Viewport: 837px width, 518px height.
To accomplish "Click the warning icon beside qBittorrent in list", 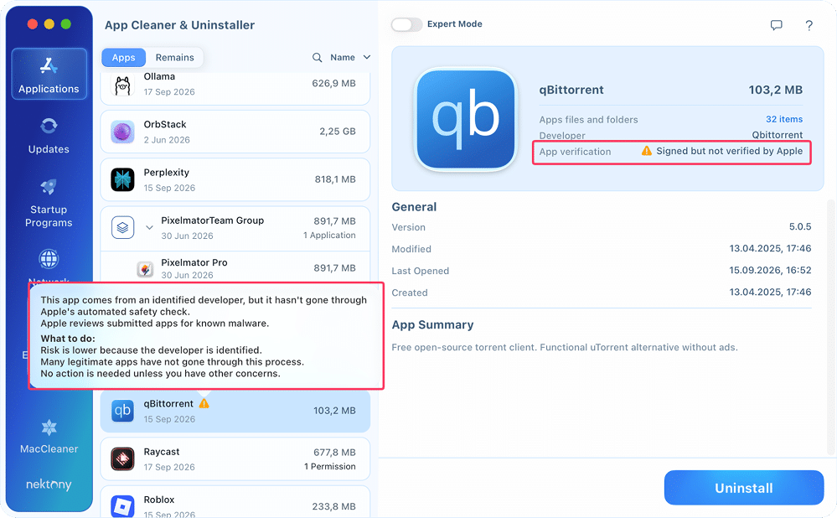I will click(x=204, y=404).
